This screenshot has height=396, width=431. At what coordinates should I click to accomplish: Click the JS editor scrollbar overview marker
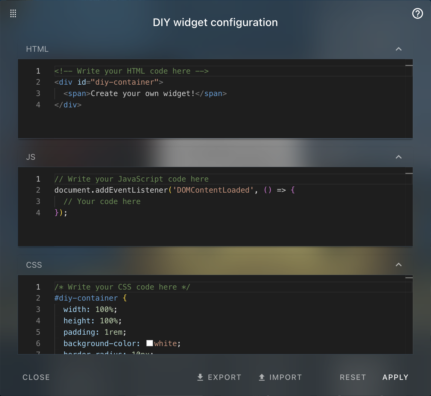pos(409,173)
